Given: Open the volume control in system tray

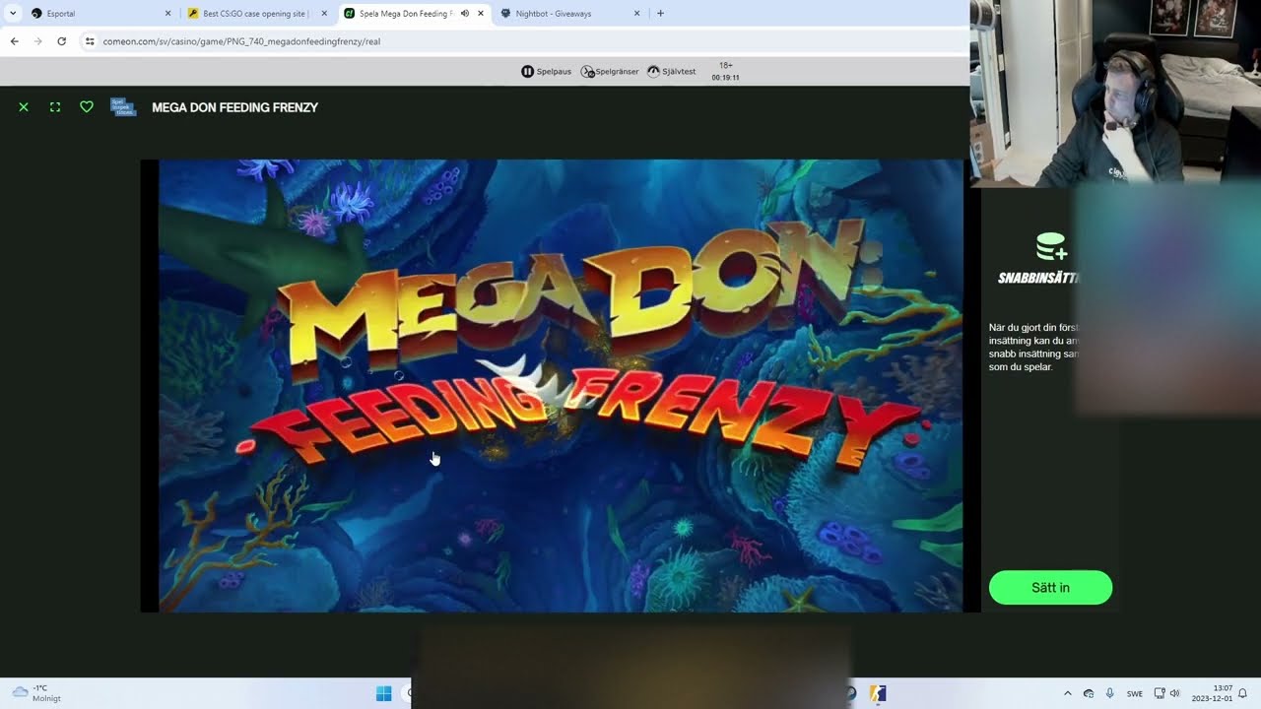Looking at the screenshot, I should 1174,693.
